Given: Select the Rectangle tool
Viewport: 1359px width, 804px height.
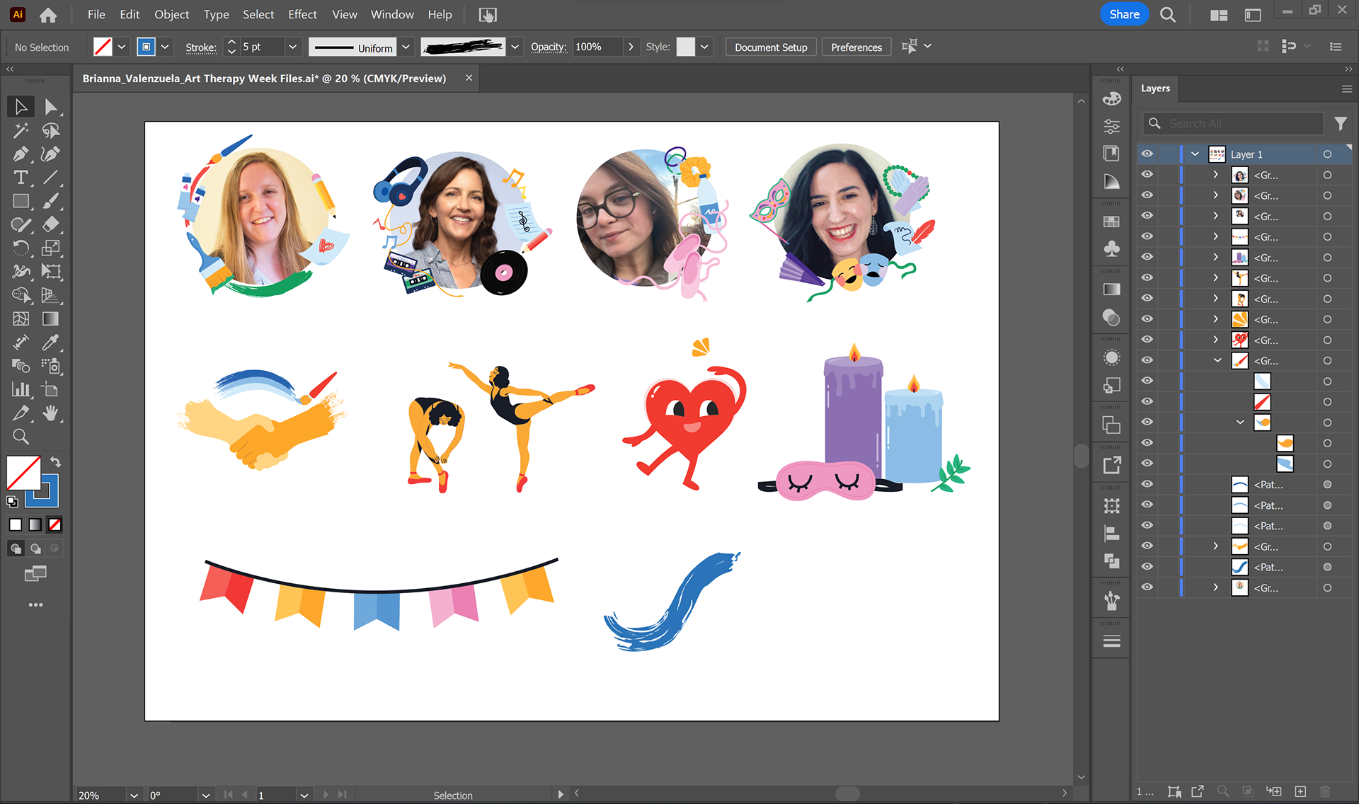Looking at the screenshot, I should [21, 201].
